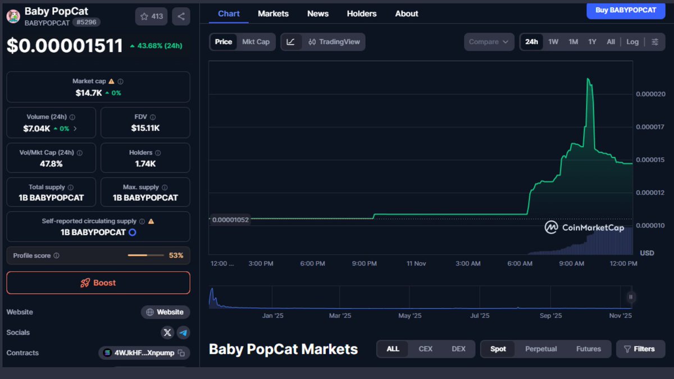Click the $0.00001511 price value
This screenshot has height=379, width=674.
[65, 45]
